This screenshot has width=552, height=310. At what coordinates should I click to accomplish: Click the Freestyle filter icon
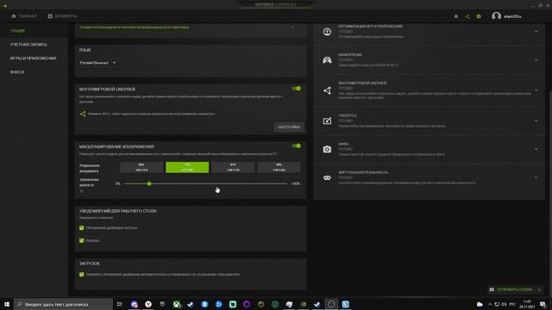[327, 121]
